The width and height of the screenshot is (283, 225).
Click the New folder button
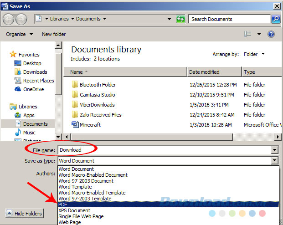click(54, 34)
